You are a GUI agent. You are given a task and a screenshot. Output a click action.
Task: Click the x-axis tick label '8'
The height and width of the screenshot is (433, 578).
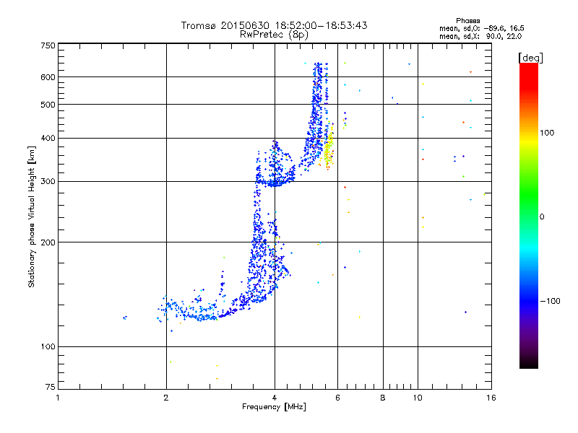[x=383, y=398]
